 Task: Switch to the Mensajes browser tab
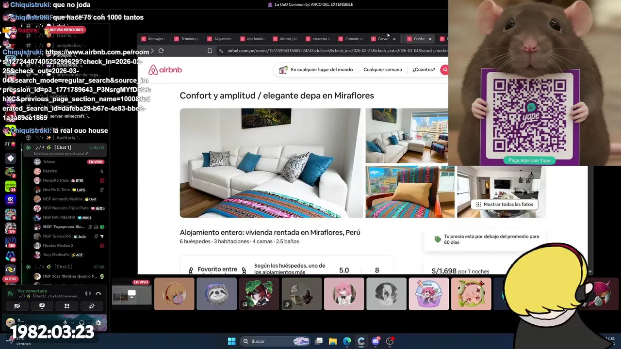[154, 39]
